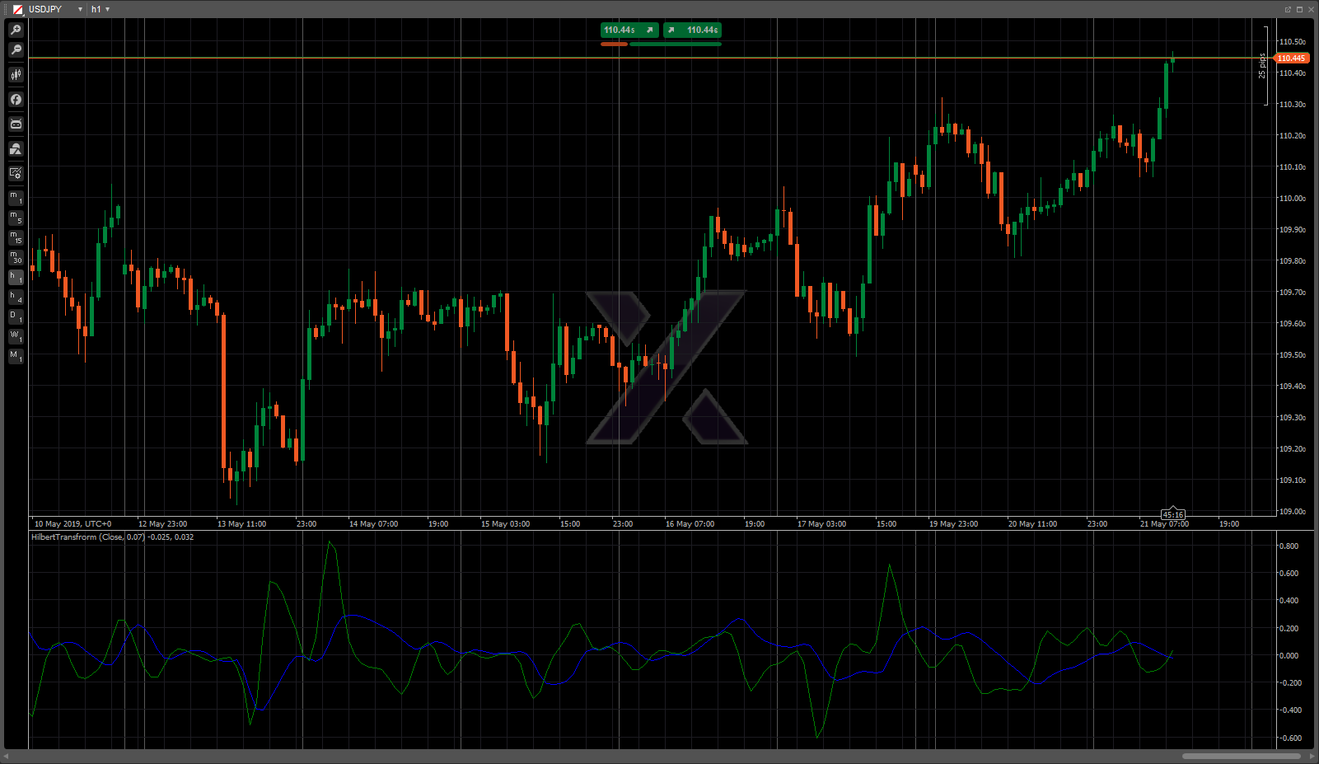This screenshot has width=1319, height=764.
Task: Select the W1 weekly timeframe
Action: tap(16, 336)
